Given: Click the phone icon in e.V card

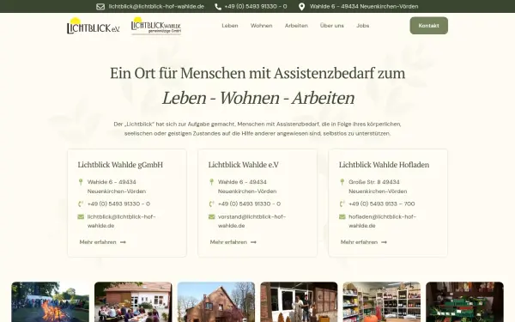Looking at the screenshot, I should (x=211, y=204).
